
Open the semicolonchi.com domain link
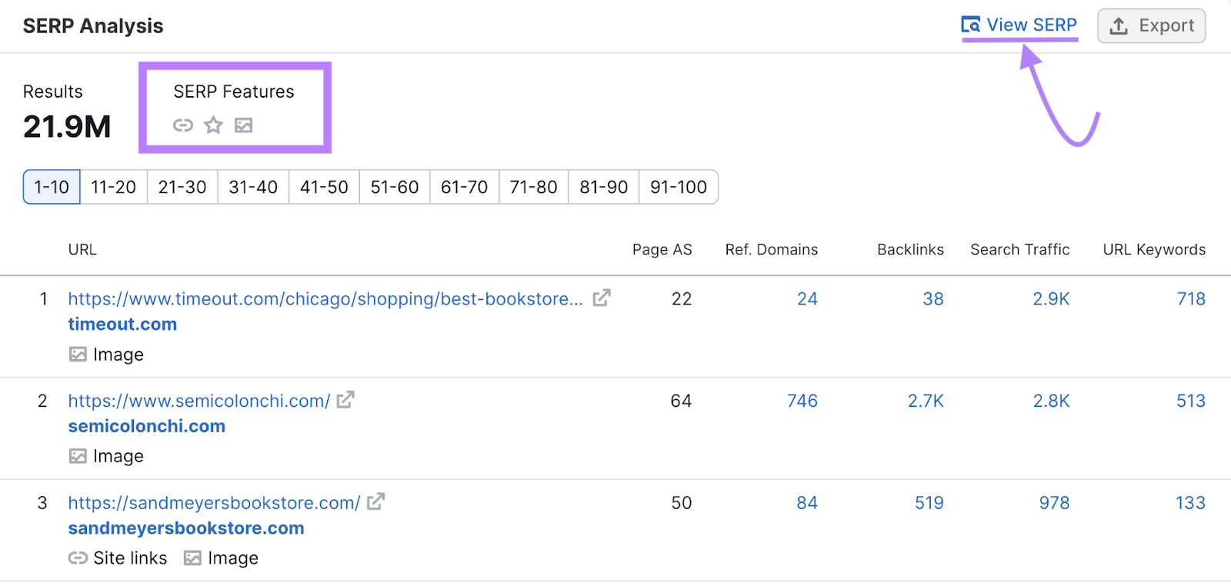click(146, 426)
